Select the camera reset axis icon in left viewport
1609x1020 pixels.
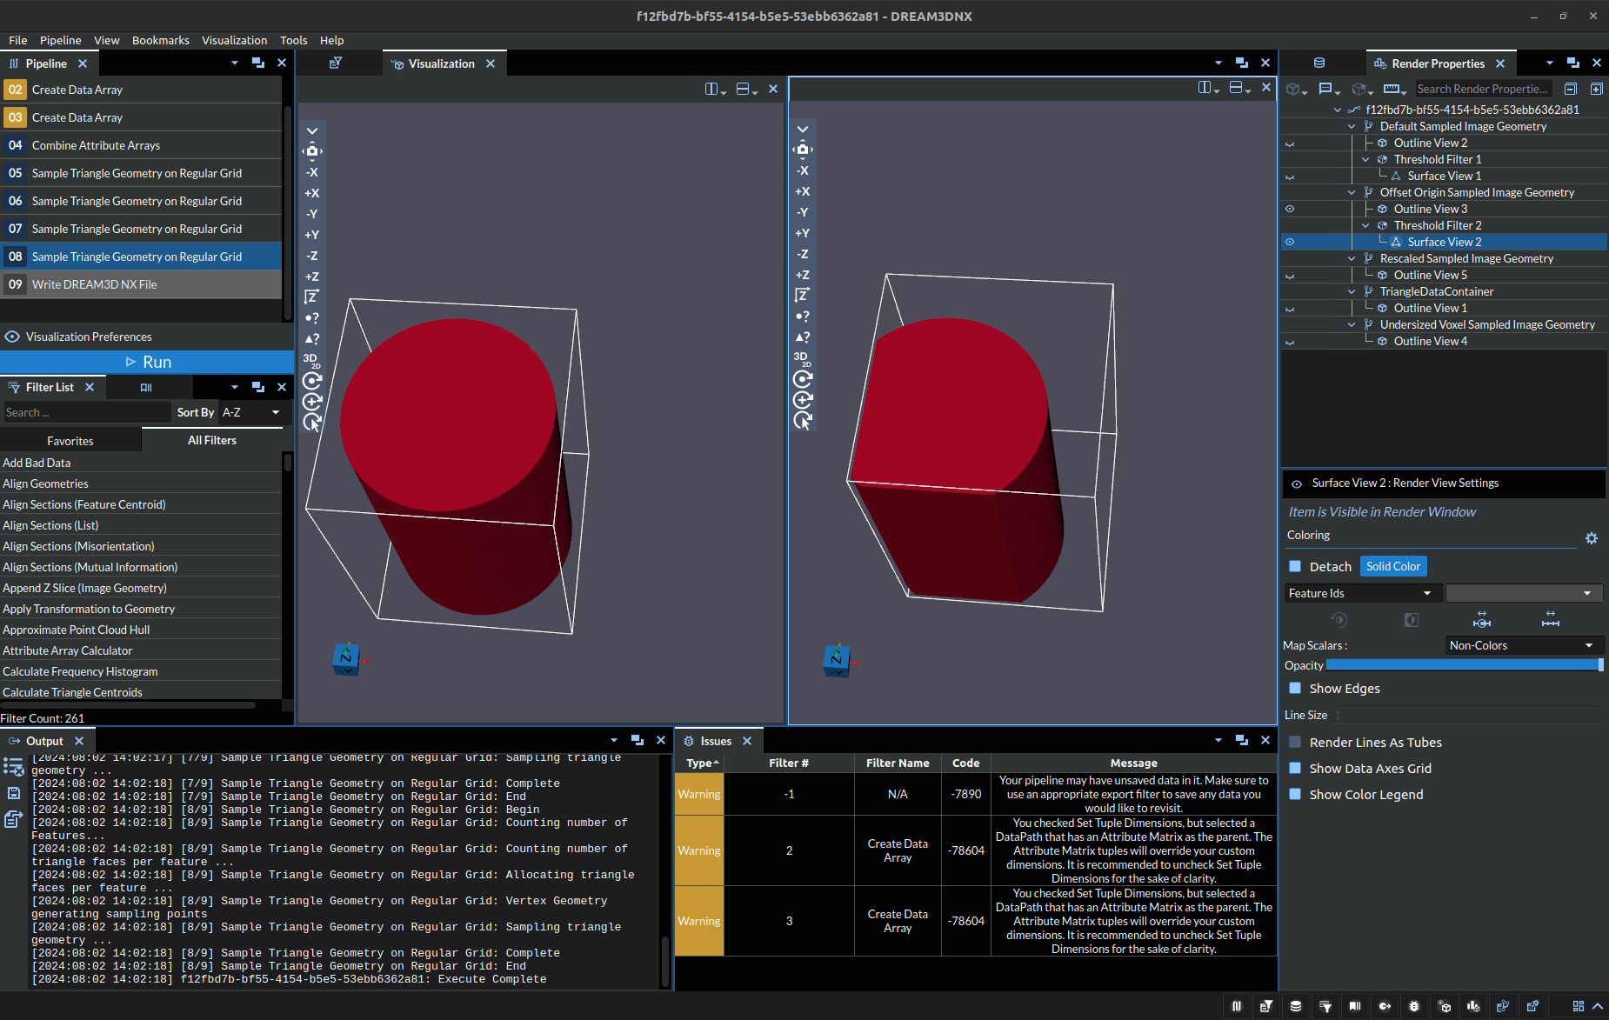tap(312, 150)
